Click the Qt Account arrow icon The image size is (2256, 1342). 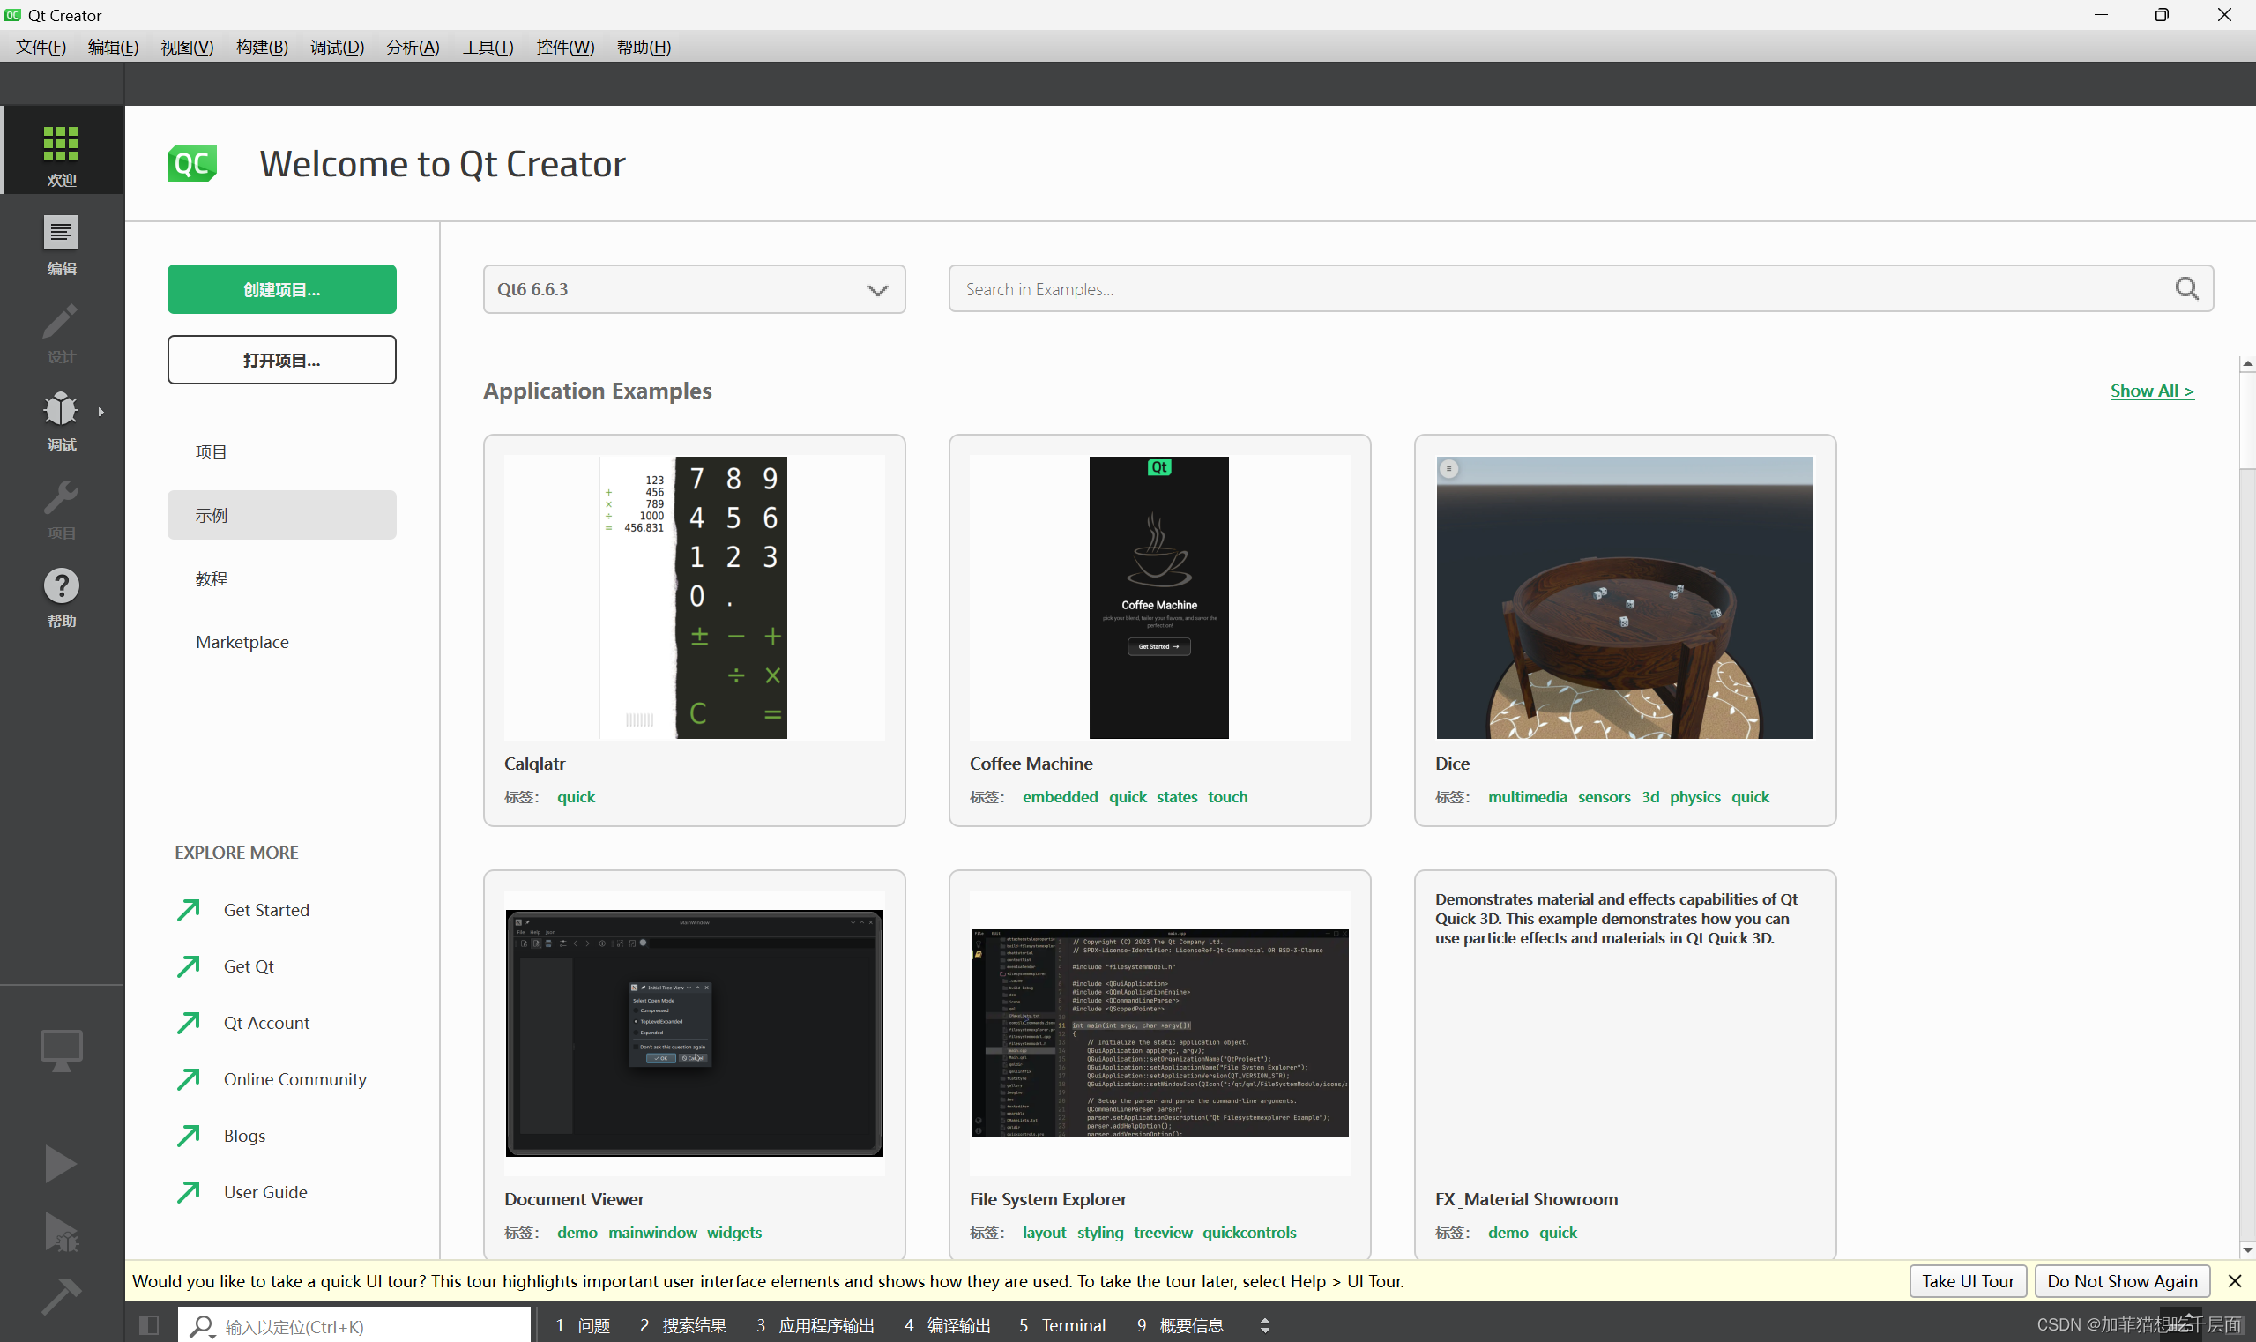(188, 1022)
